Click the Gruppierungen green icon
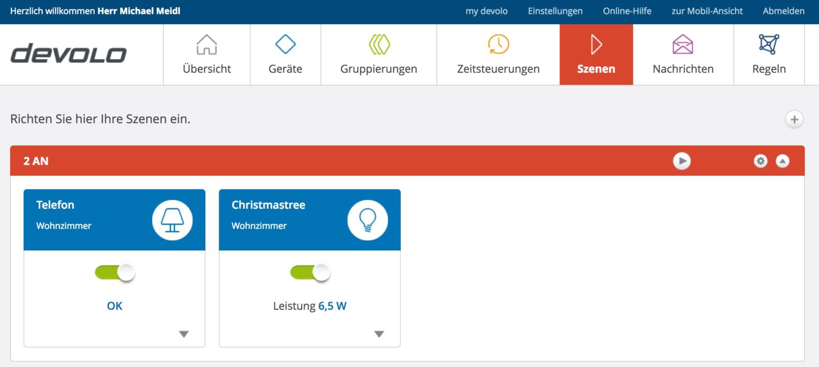 coord(379,45)
